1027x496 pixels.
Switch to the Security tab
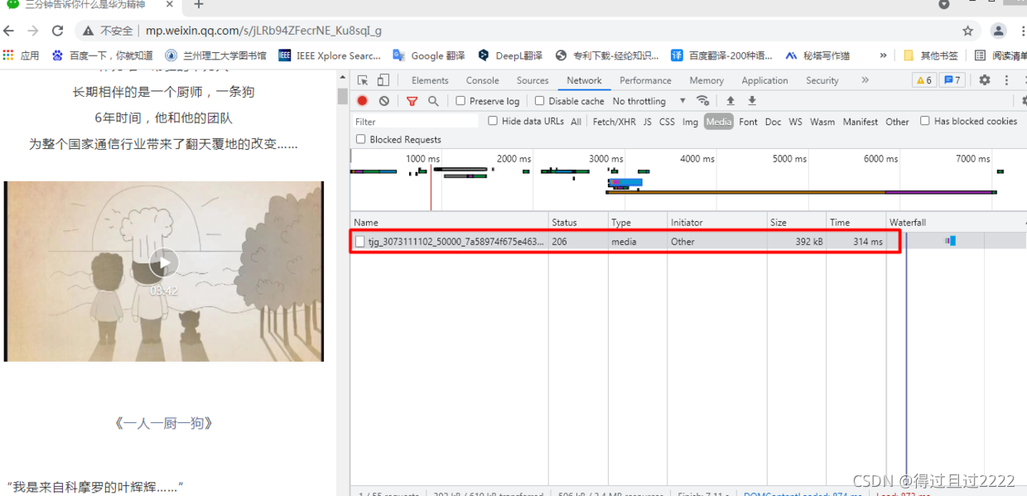point(822,80)
